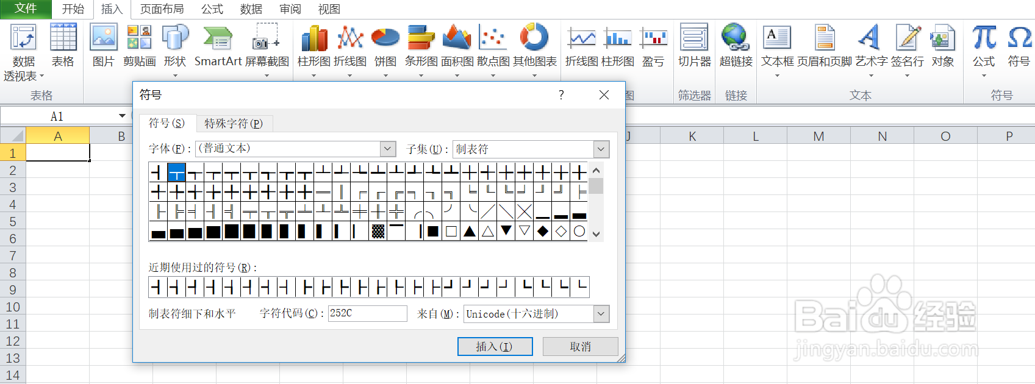Screen dimensions: 1035x384
Task: Switch to the 审阅 review tab
Action: pyautogui.click(x=290, y=9)
